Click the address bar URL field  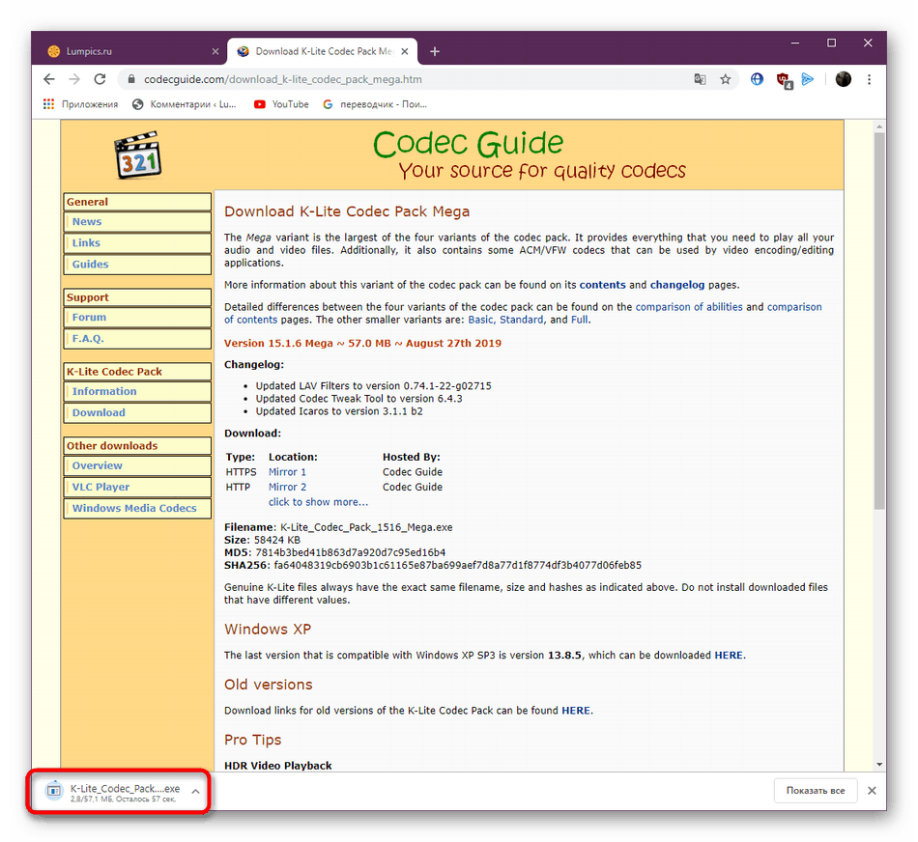click(x=404, y=79)
